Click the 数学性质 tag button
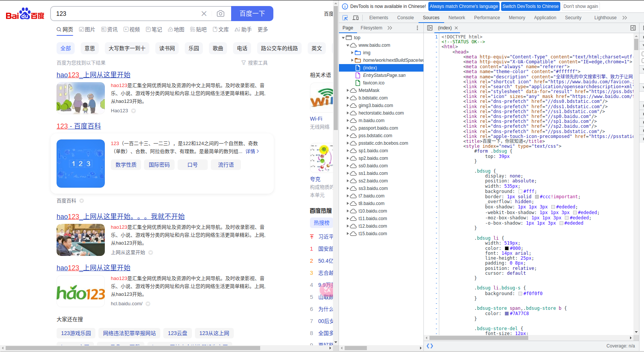644x352 pixels. click(126, 165)
